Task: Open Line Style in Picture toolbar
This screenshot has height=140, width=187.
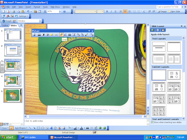Action: pyautogui.click(x=70, y=35)
